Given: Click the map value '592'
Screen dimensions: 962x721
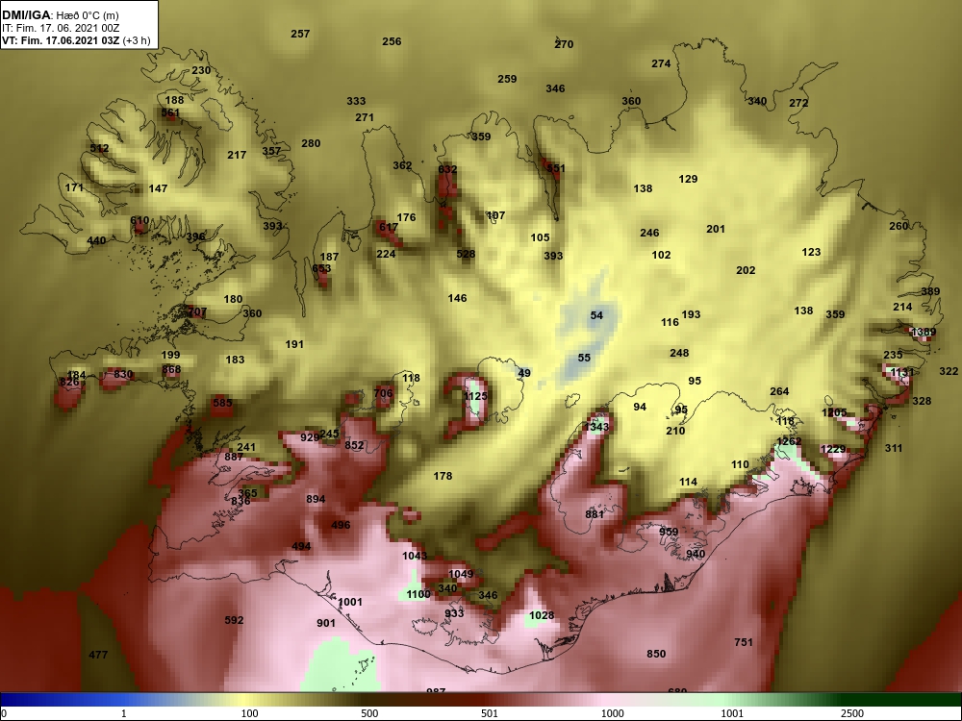Looking at the screenshot, I should click(234, 620).
